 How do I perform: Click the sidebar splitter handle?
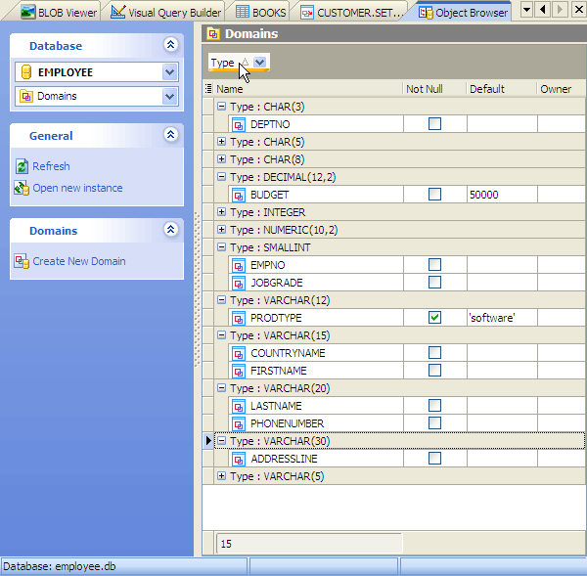coord(197,290)
